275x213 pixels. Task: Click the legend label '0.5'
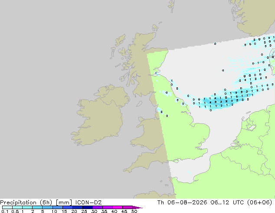(x=15, y=211)
